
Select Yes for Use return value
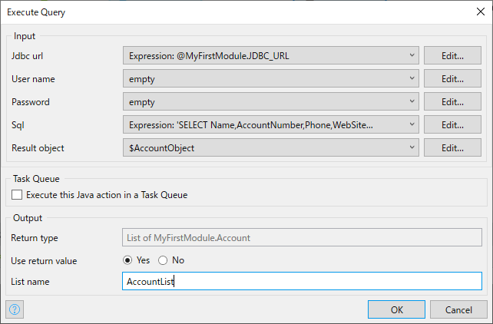128,260
